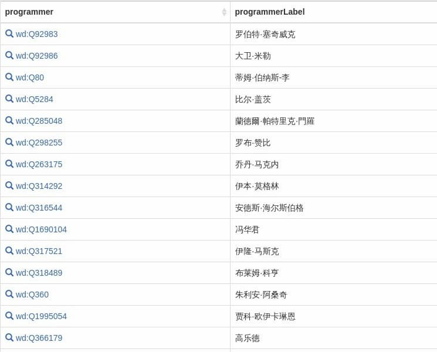Image resolution: width=437 pixels, height=352 pixels.
Task: Open the wd:Q316544 entity link
Action: [x=39, y=208]
